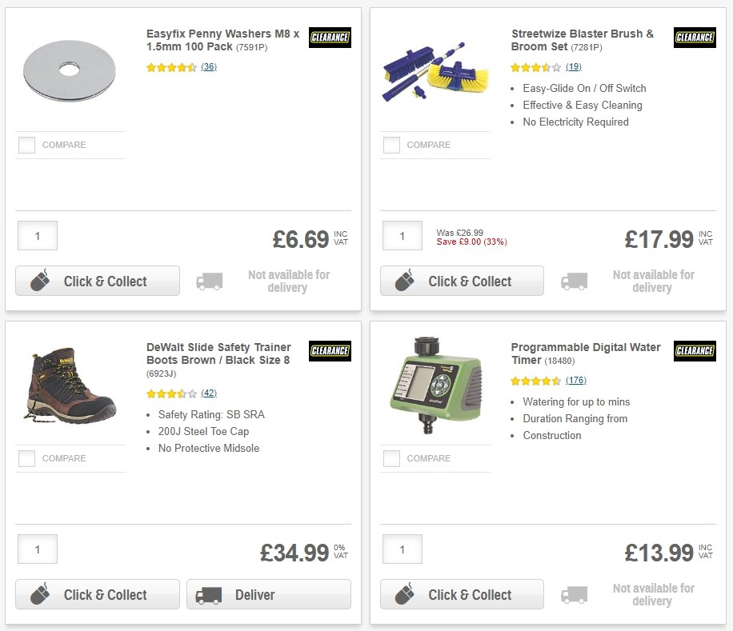Screen dimensions: 733x631
Task: Tick Compare for the DeWalt safety trainer boots
Action: pyautogui.click(x=26, y=458)
